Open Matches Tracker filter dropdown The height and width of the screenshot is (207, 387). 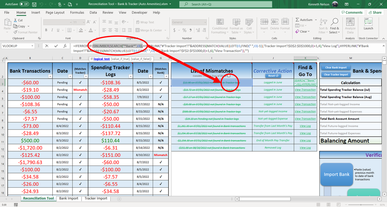(x=86, y=76)
